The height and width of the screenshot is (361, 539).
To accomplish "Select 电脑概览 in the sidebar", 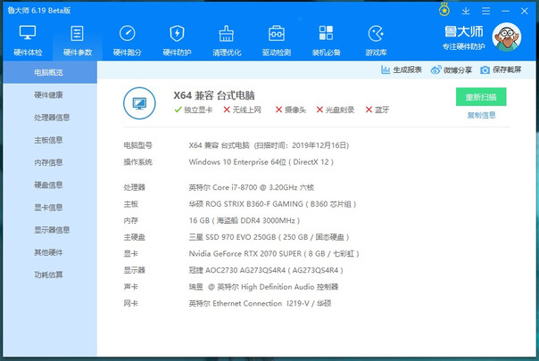I will pos(50,72).
